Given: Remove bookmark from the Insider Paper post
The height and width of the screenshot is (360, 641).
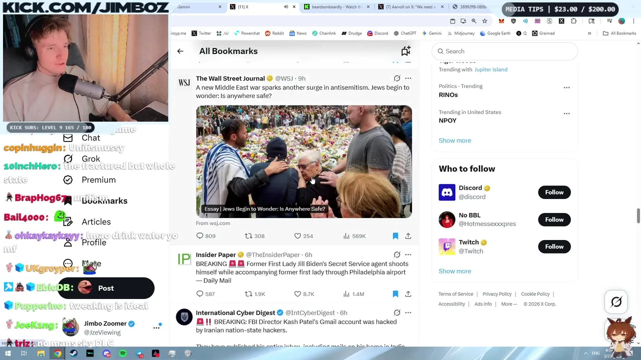Looking at the screenshot, I should coord(395,294).
